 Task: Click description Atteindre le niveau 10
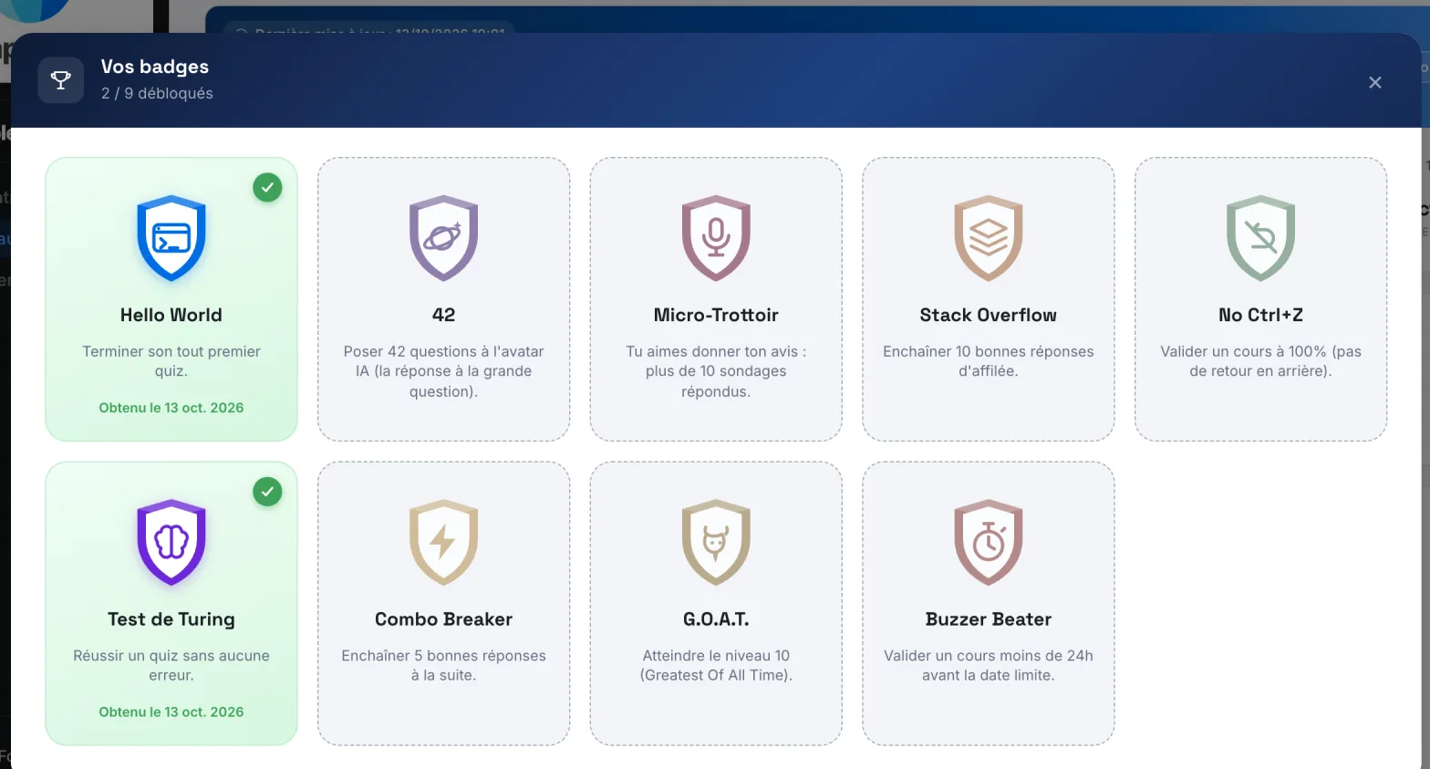pyautogui.click(x=716, y=665)
